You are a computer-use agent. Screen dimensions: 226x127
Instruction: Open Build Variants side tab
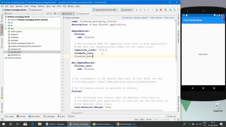tap(2, 93)
